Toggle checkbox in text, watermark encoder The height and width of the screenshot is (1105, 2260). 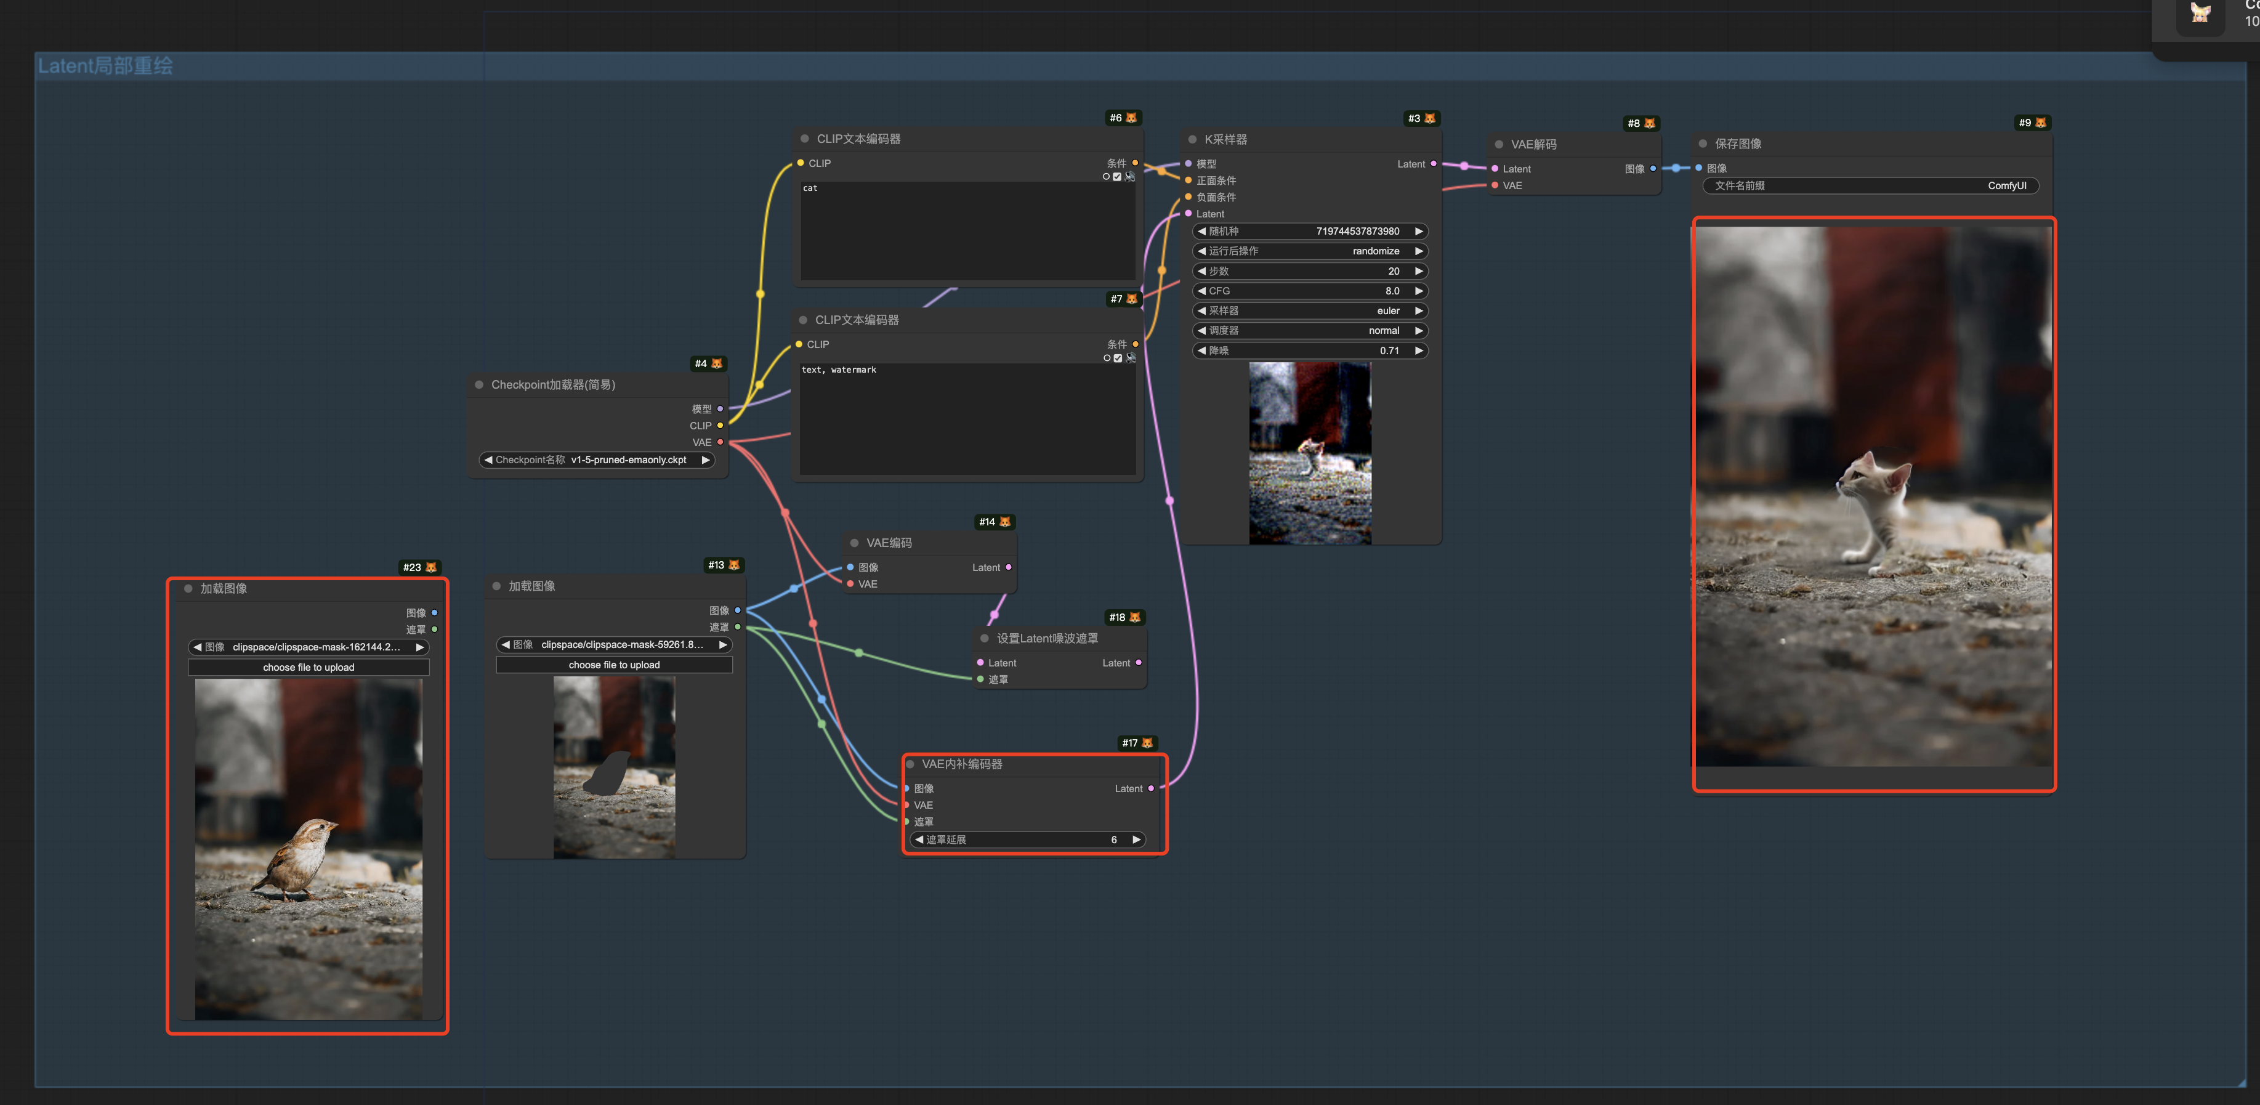click(x=1117, y=358)
